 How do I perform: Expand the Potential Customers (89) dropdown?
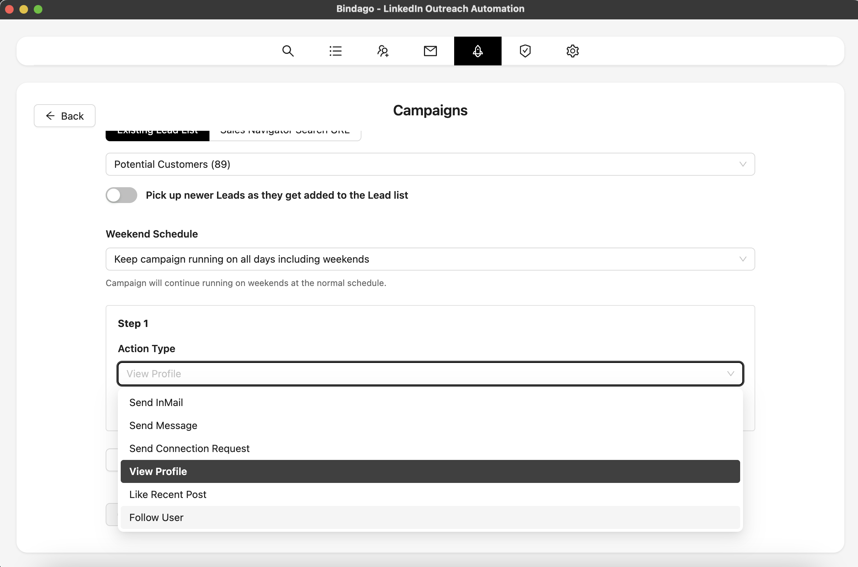click(430, 164)
